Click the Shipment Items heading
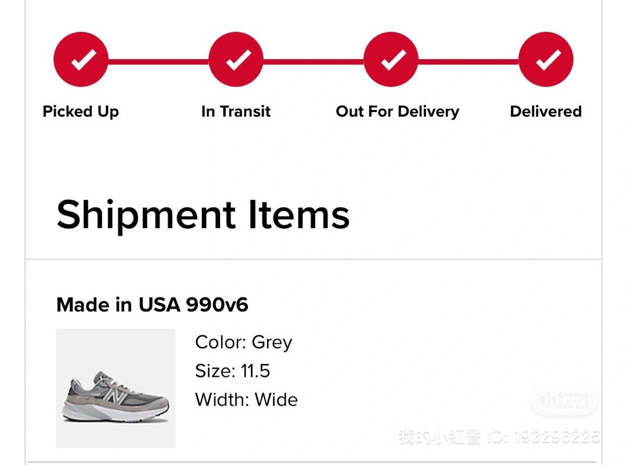 click(x=203, y=215)
